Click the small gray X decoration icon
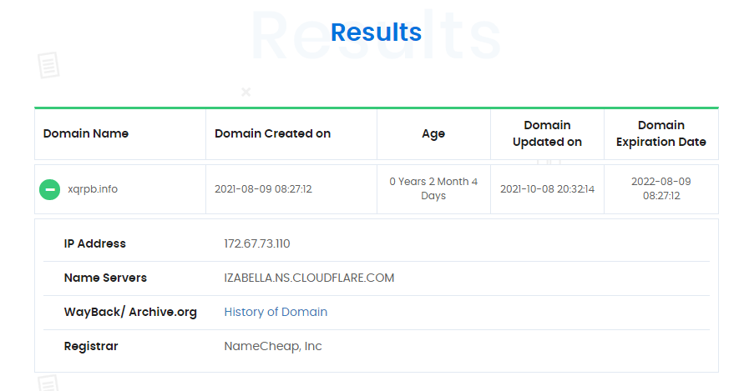 click(x=246, y=92)
